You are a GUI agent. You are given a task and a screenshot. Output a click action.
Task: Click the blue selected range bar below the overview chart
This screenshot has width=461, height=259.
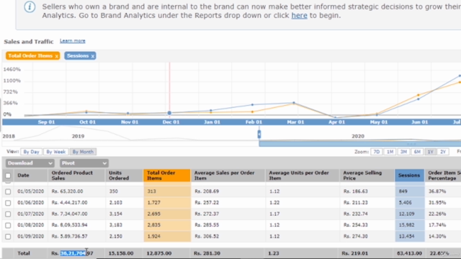coord(360,144)
